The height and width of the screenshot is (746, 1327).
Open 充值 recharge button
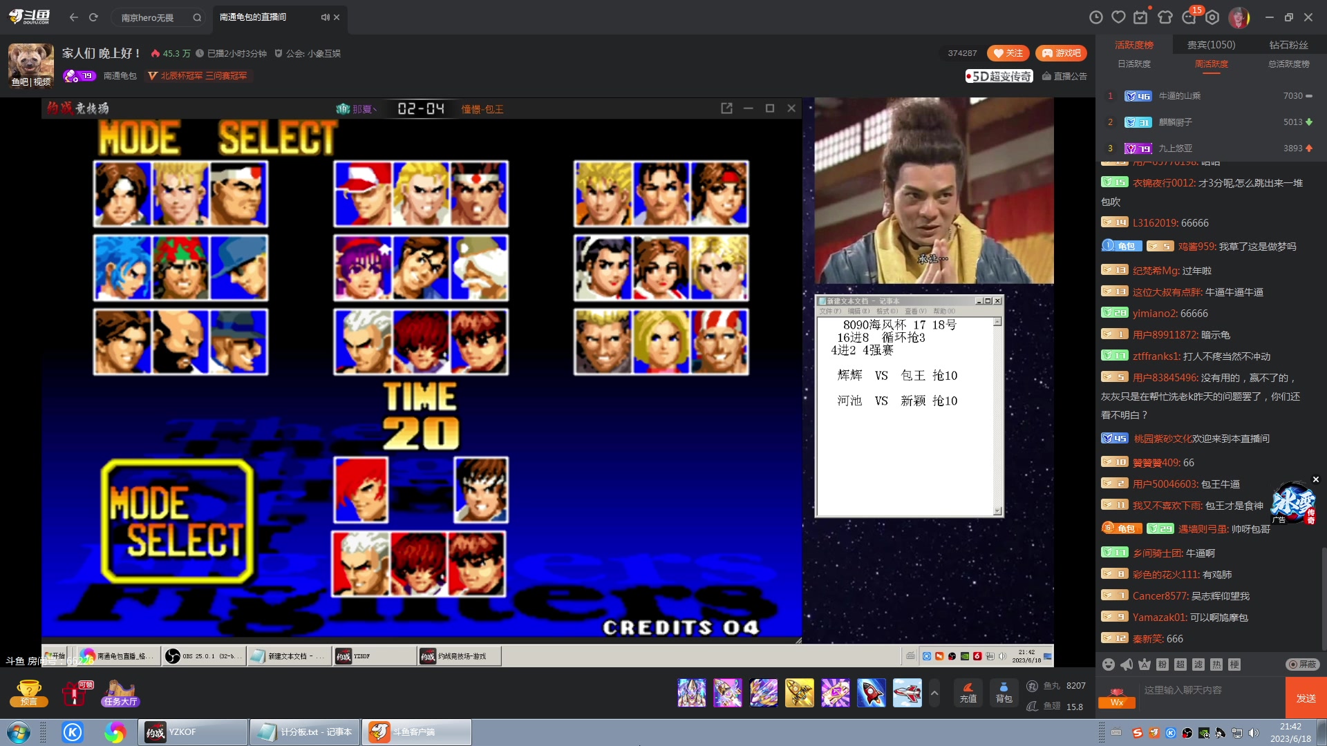click(x=968, y=693)
